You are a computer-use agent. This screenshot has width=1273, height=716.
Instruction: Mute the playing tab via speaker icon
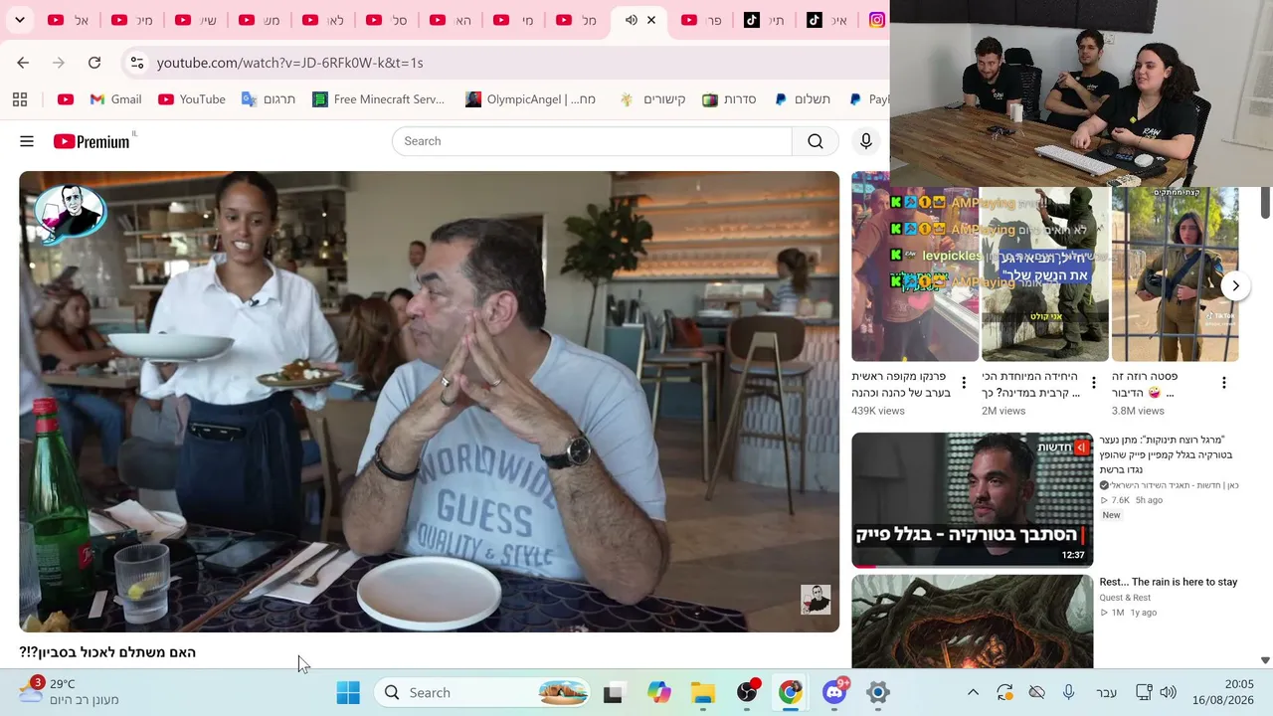click(632, 20)
